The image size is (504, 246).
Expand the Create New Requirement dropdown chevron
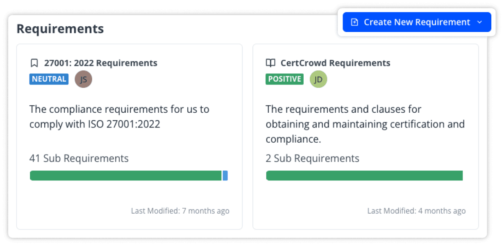tap(479, 22)
